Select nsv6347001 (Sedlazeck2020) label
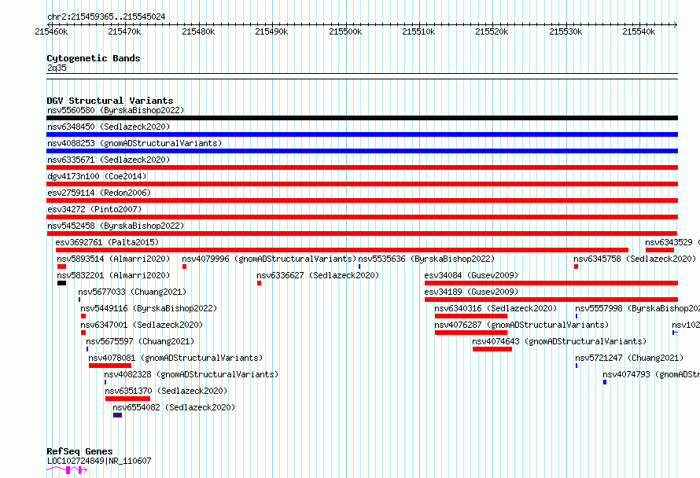Image resolution: width=700 pixels, height=478 pixels. pyautogui.click(x=142, y=325)
